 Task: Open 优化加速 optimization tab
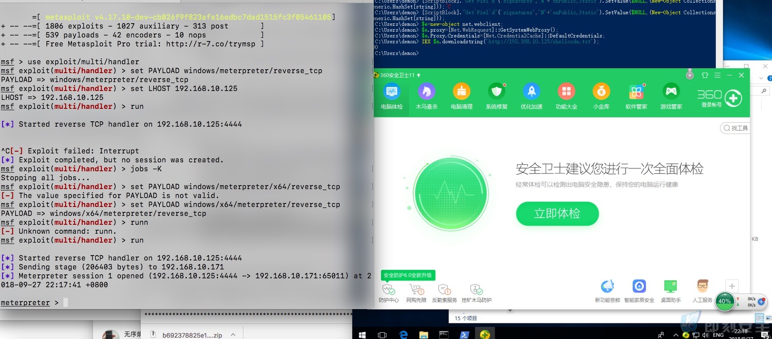(531, 97)
